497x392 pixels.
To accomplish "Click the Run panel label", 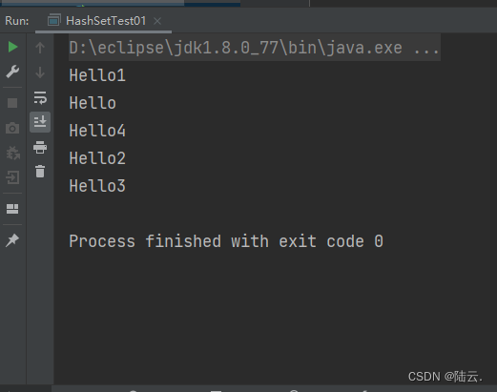I will pyautogui.click(x=17, y=21).
